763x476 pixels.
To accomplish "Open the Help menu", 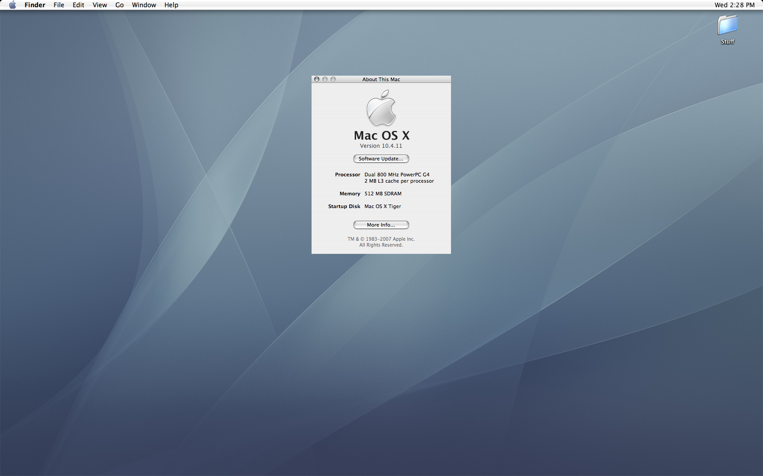I will [171, 5].
